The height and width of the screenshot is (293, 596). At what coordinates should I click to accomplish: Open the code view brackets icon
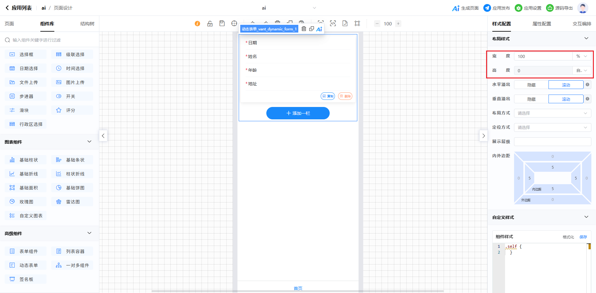333,24
